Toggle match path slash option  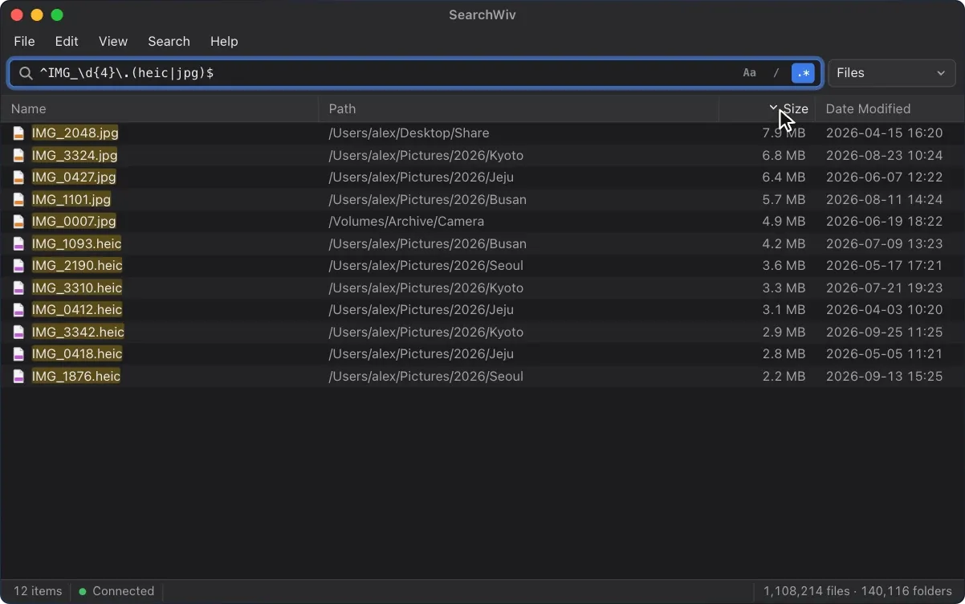(x=776, y=73)
